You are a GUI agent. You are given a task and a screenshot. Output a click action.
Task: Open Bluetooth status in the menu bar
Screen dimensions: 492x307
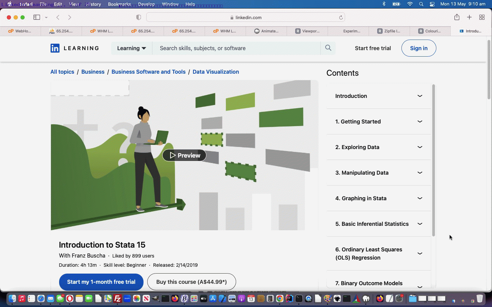[x=384, y=4]
